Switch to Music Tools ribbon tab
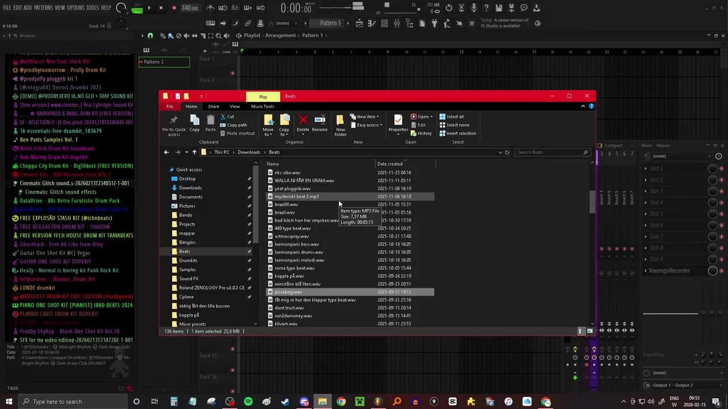This screenshot has width=728, height=409. pos(263,106)
